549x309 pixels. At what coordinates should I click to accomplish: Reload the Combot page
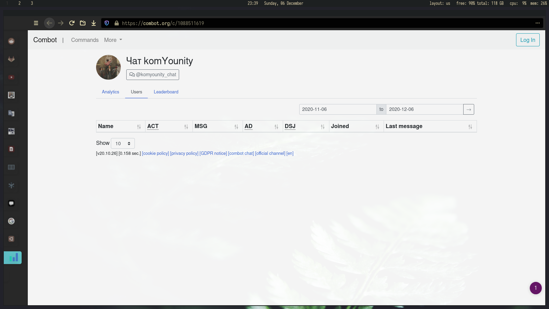pyautogui.click(x=72, y=23)
